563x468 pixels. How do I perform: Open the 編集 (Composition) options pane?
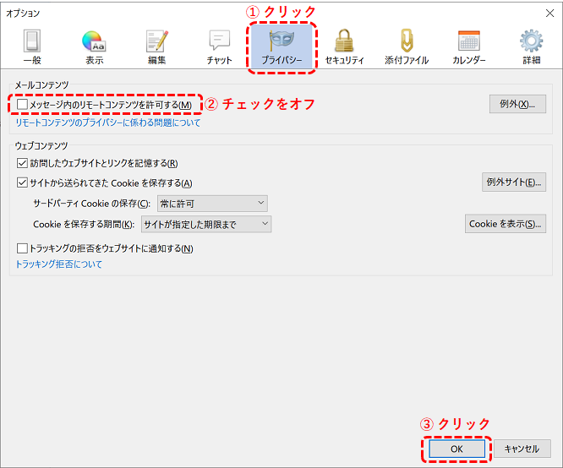coord(157,47)
